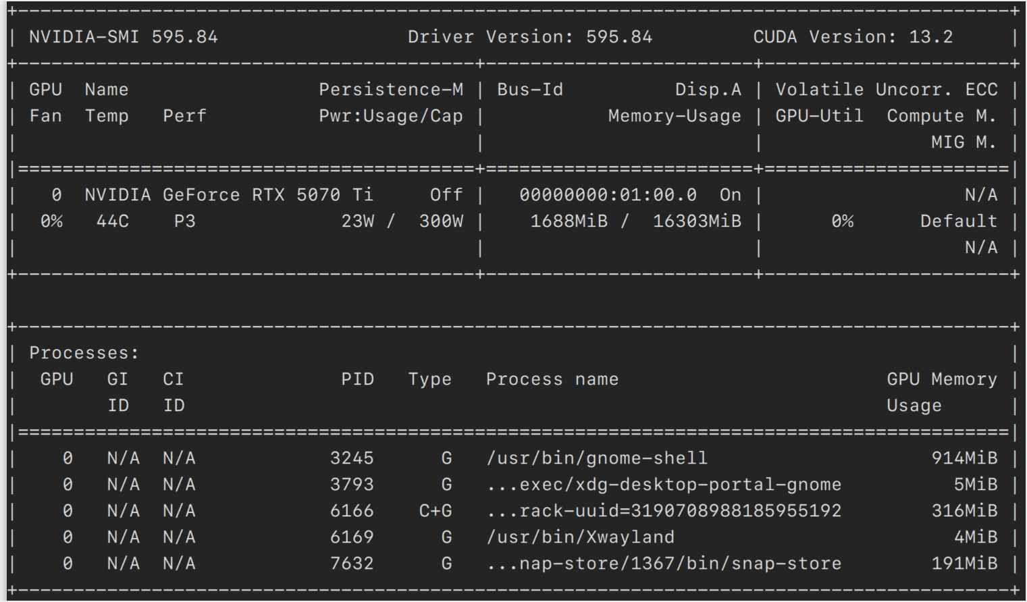Select the "Compute M." header text
Screen dimensions: 1027x602
pos(942,116)
